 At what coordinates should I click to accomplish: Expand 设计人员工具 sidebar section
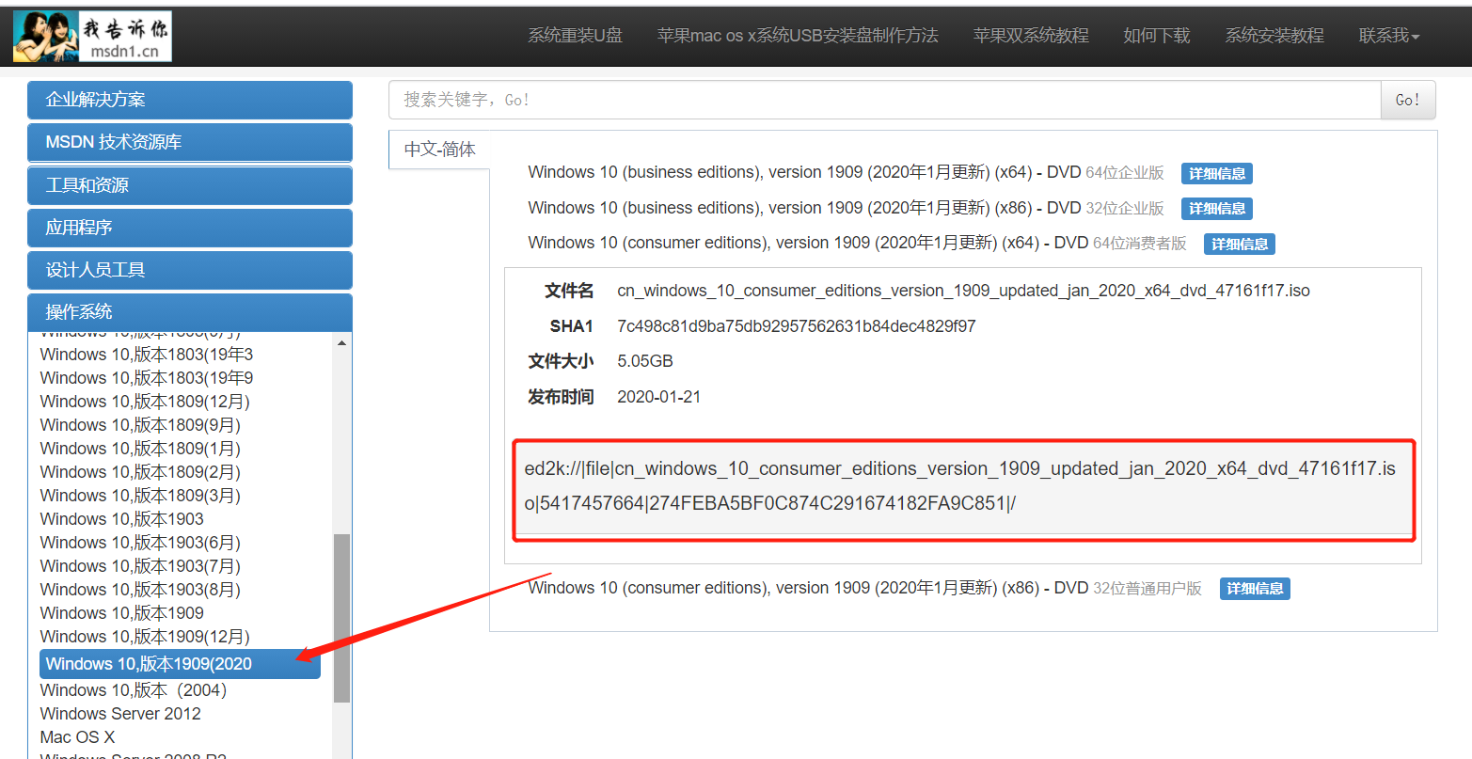tap(190, 270)
